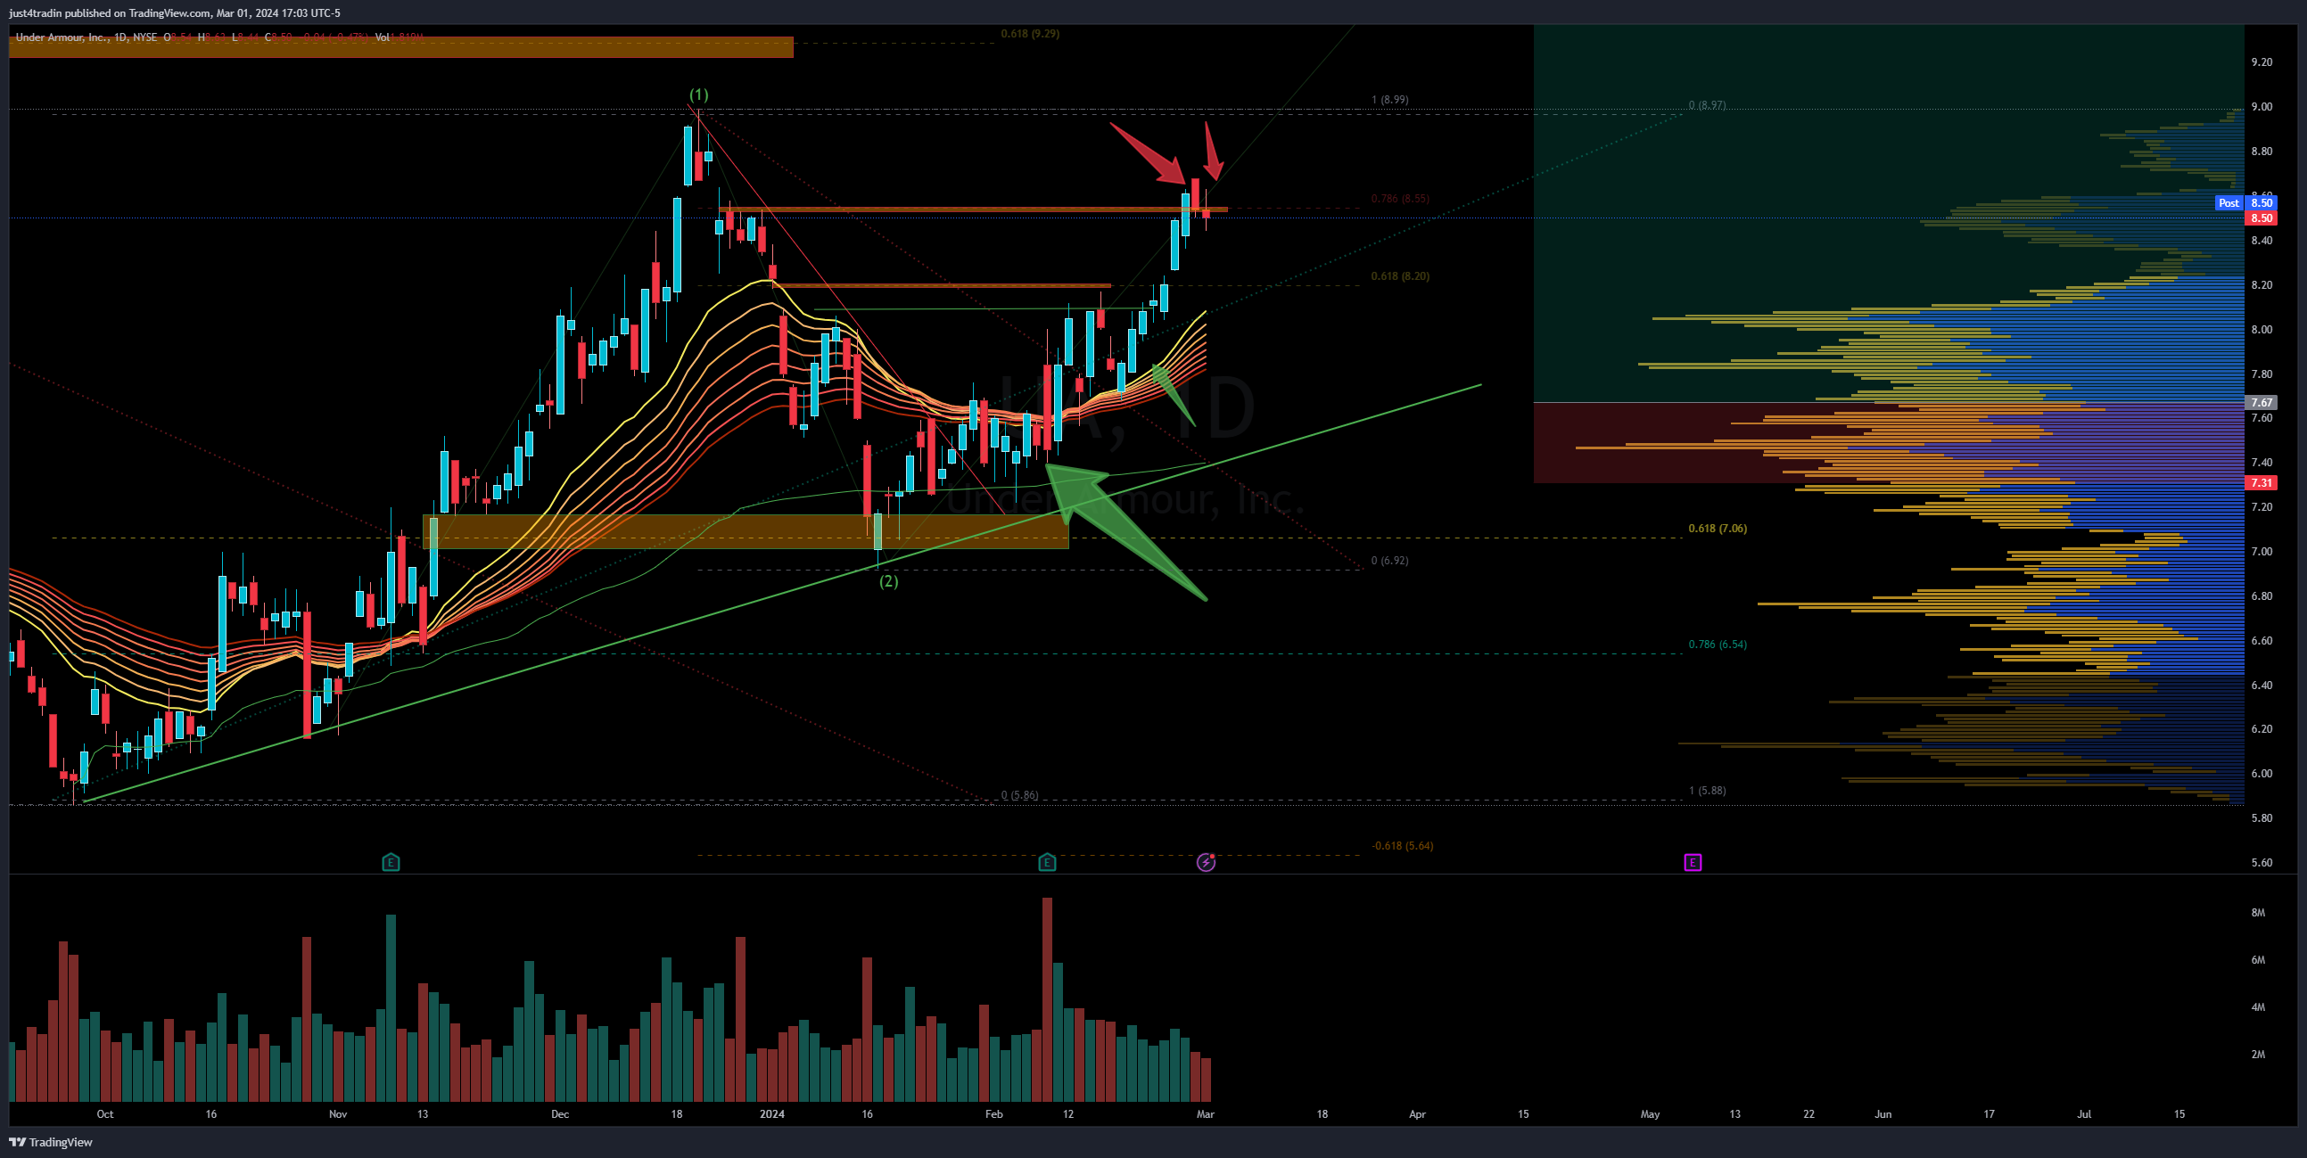This screenshot has width=2307, height=1158.
Task: Click Jun on the time axis
Action: (1883, 1114)
